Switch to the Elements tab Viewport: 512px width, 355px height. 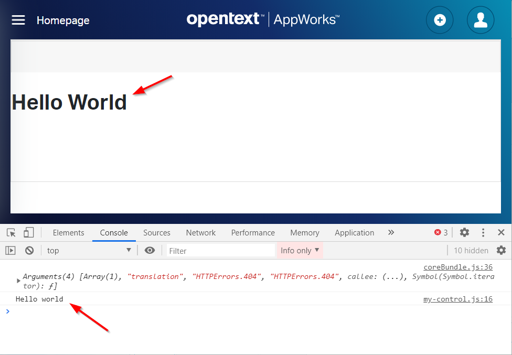[x=68, y=232]
